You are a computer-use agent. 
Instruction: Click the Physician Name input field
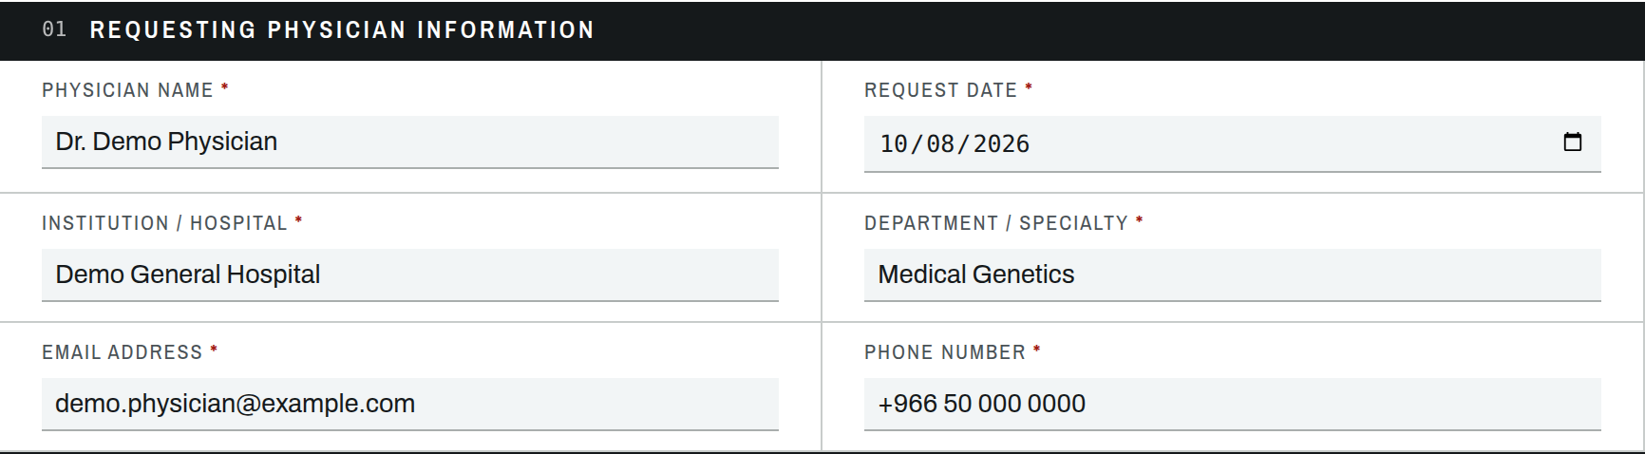(410, 142)
